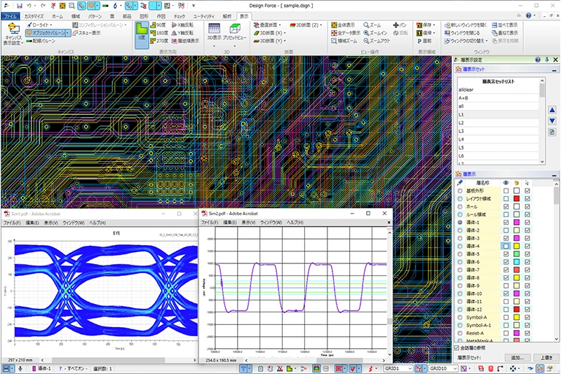Image resolution: width=561 pixels, height=374 pixels.
Task: Open the ファイル tab
Action: [10, 16]
